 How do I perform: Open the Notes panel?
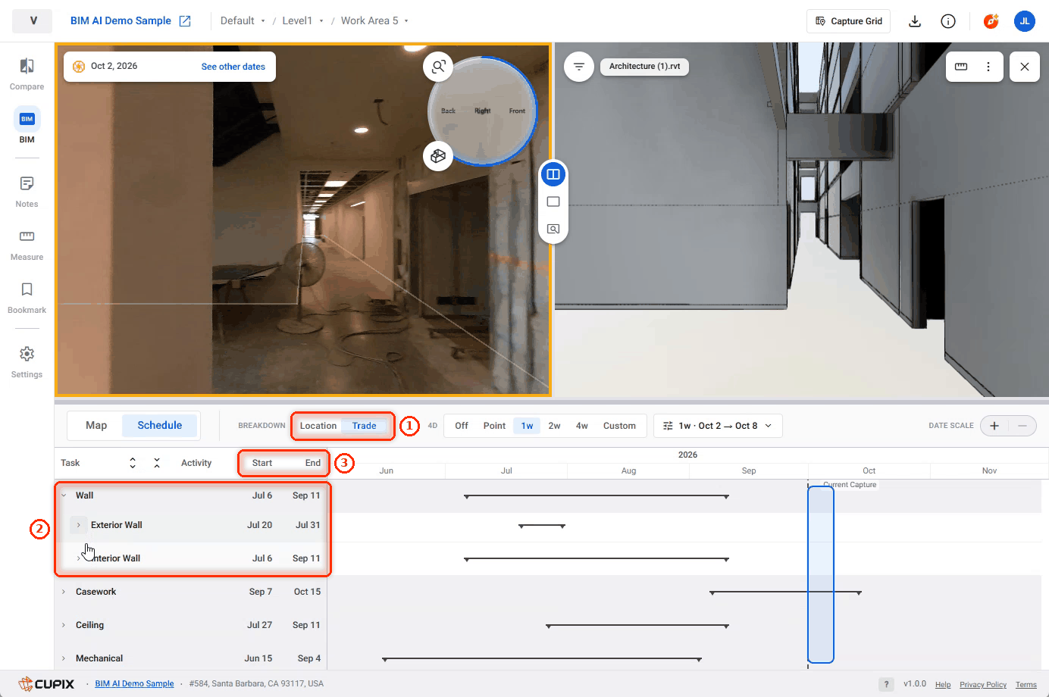tap(27, 191)
